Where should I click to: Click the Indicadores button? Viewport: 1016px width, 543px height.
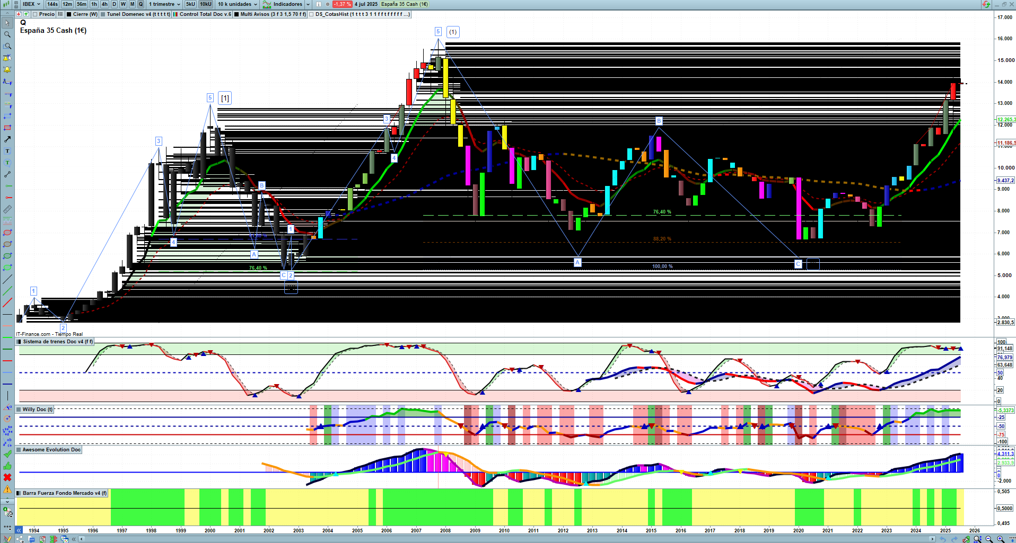(287, 4)
